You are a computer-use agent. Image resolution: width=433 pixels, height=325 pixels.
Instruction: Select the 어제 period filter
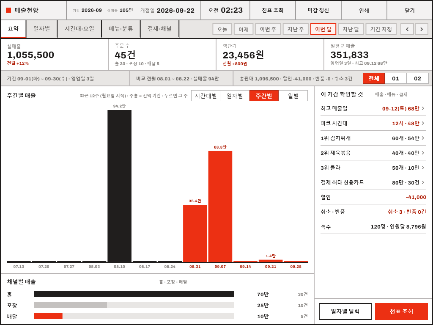pos(244,29)
